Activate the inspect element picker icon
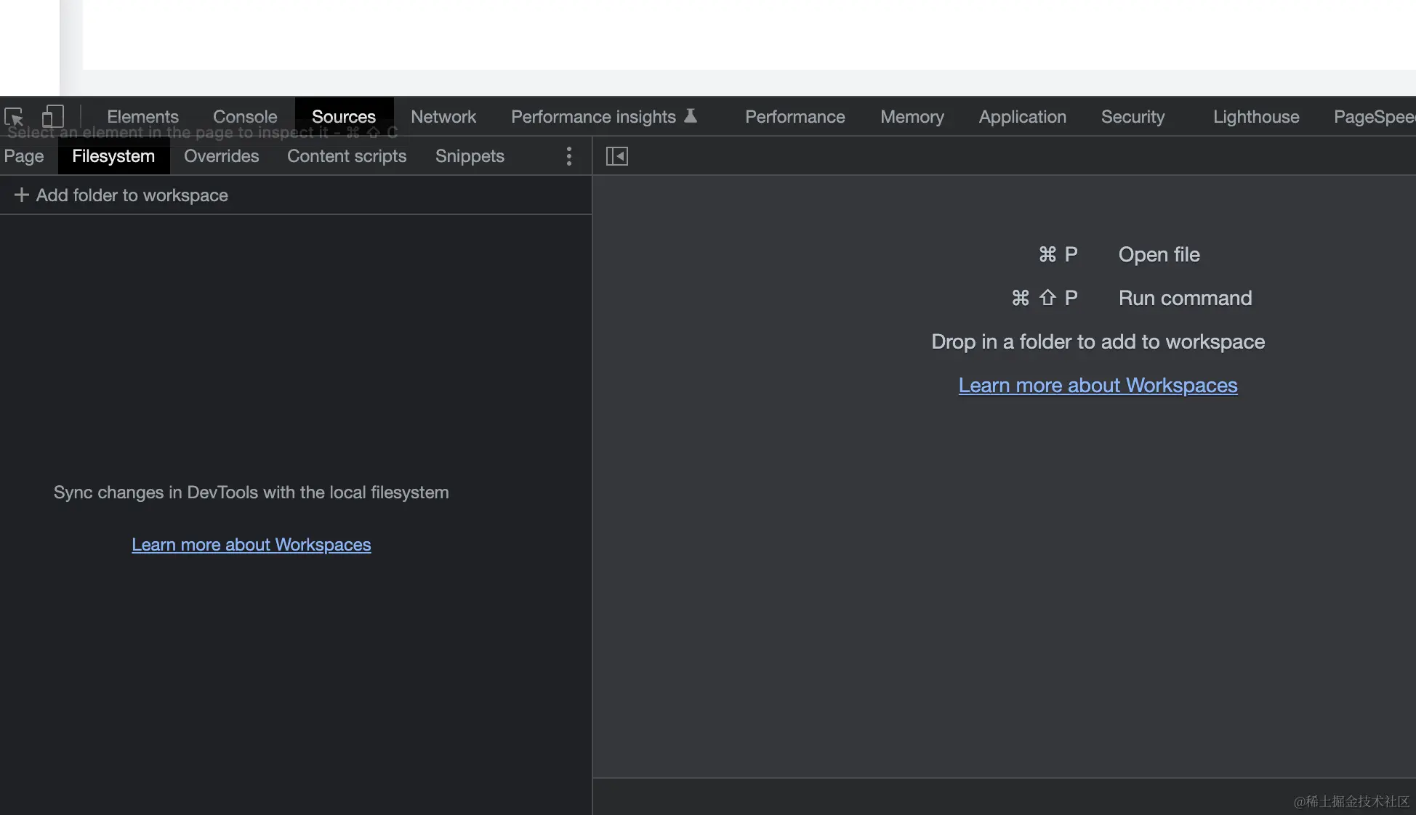 click(x=14, y=116)
